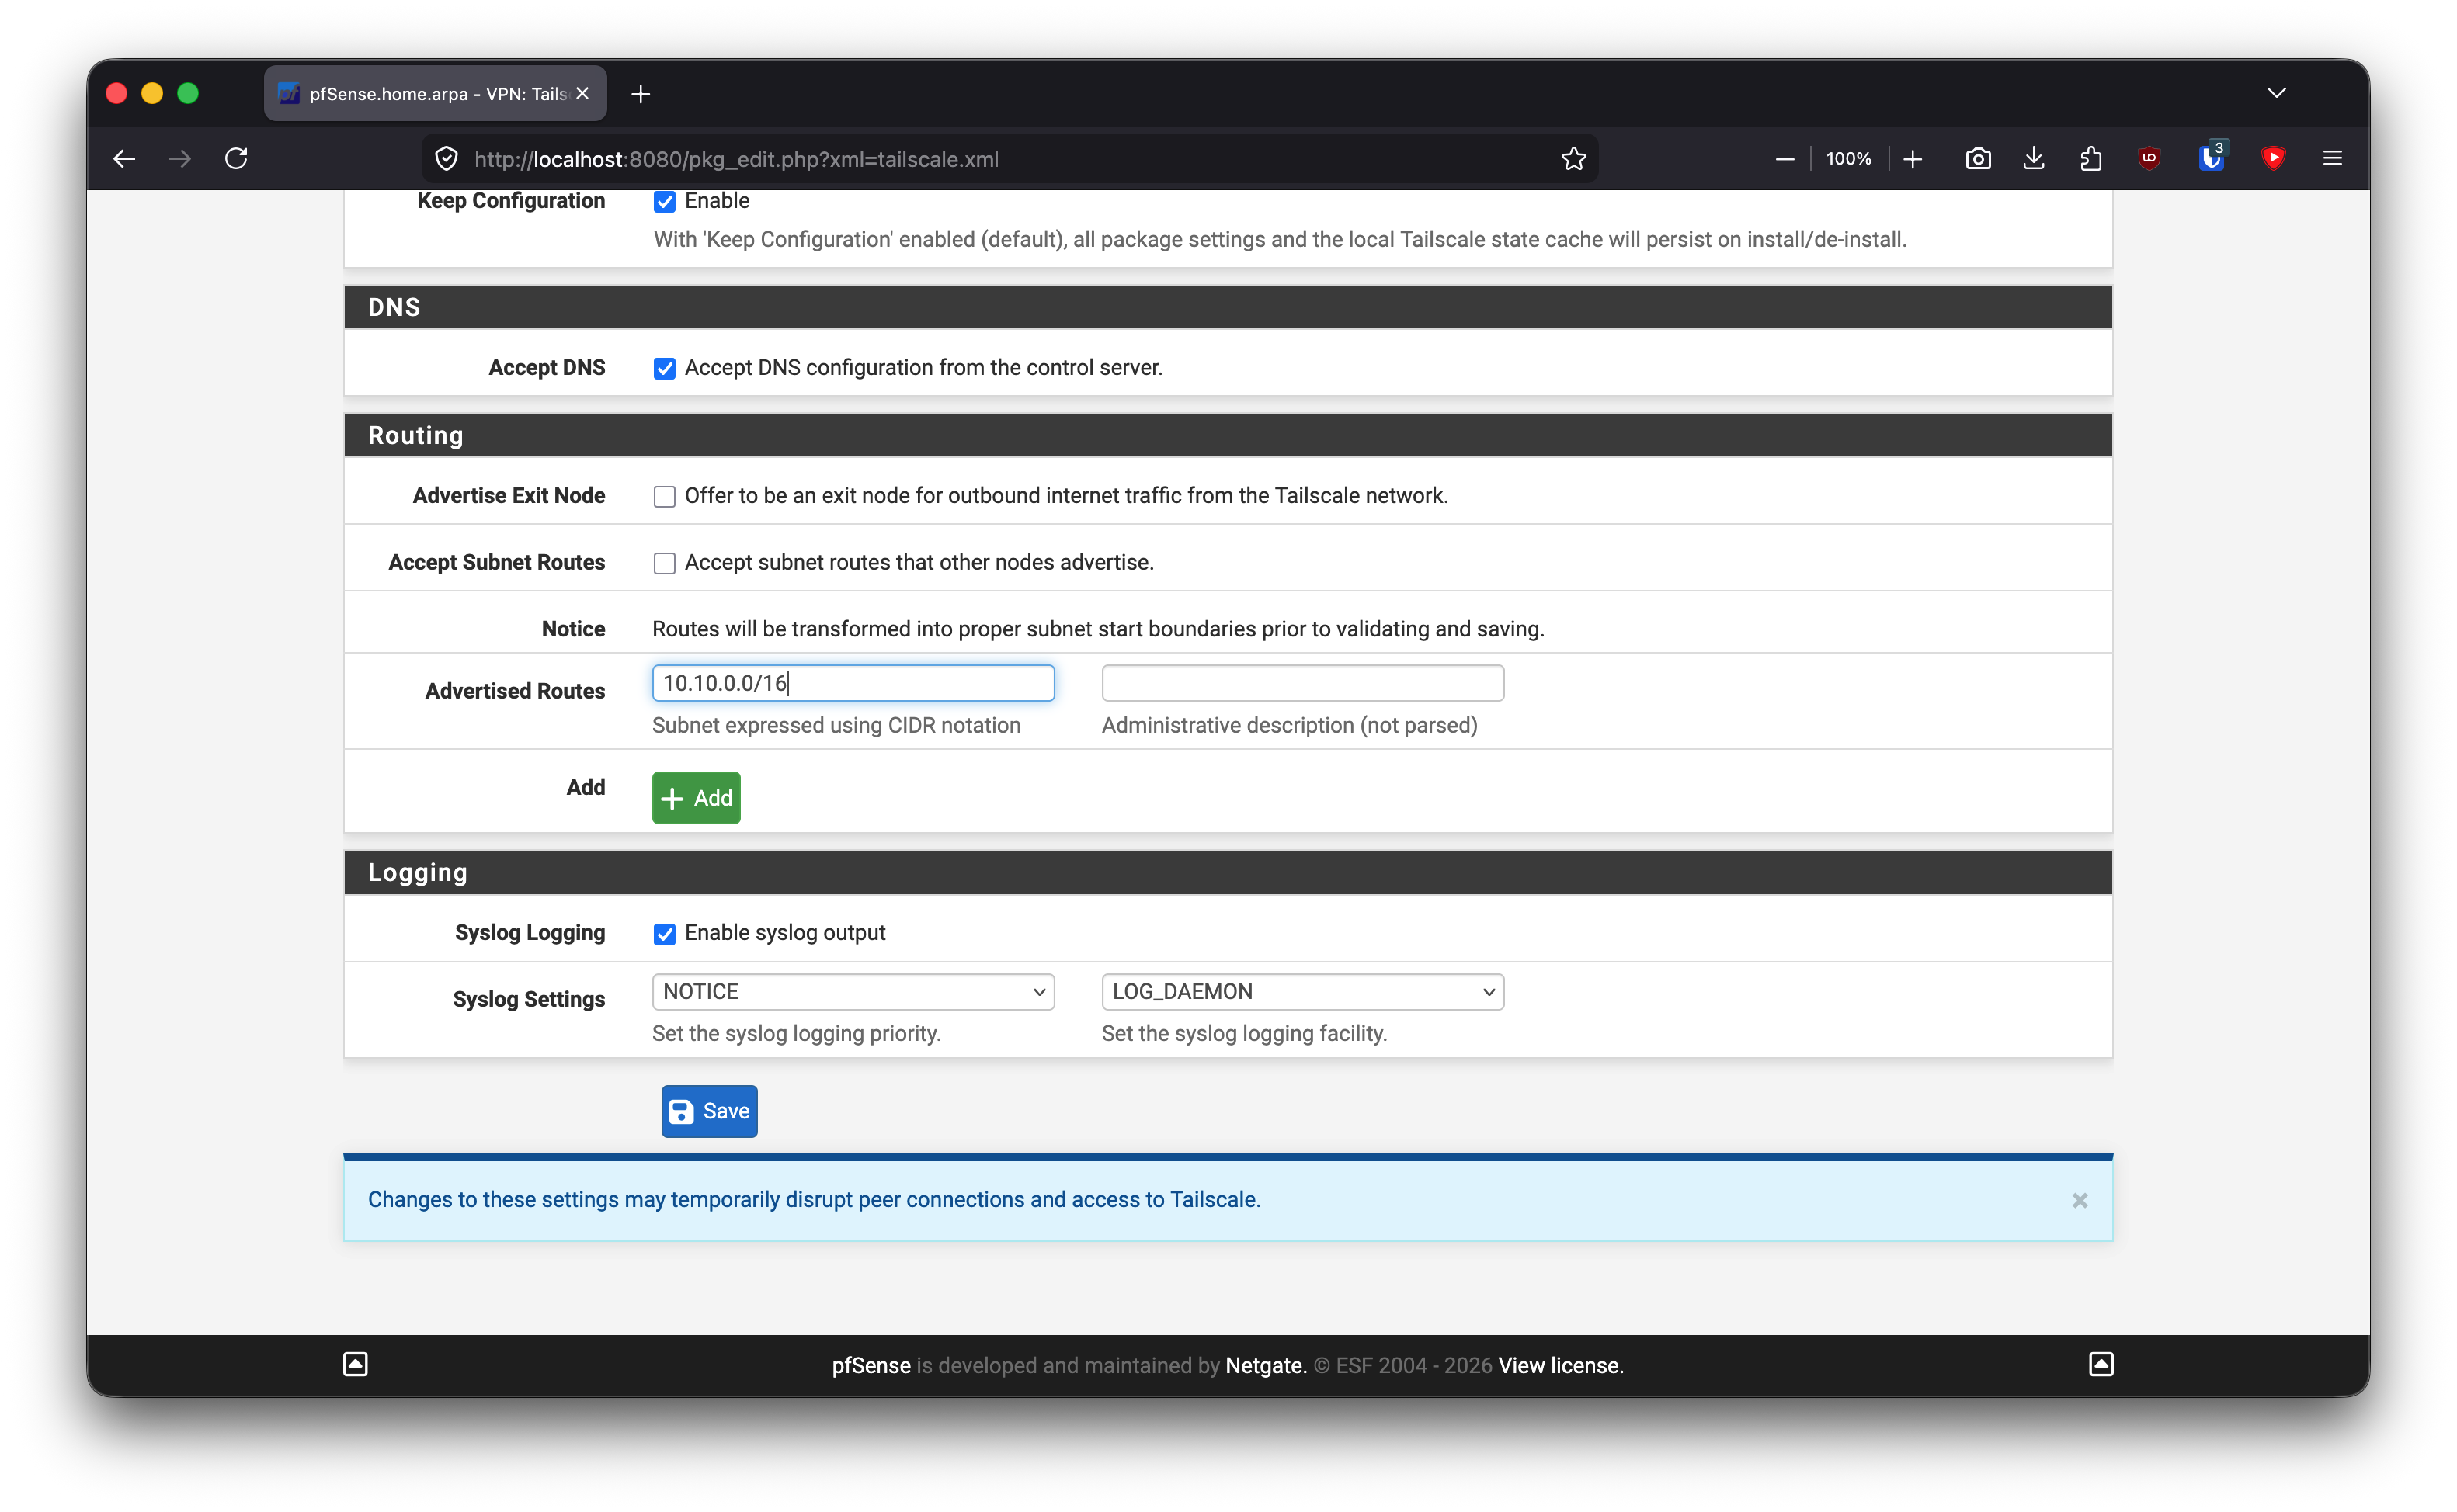Click the Notice routes transformation text

click(x=1097, y=629)
